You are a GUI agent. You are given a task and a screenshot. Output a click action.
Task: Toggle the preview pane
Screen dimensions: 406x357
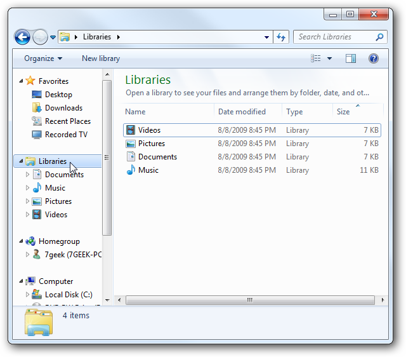point(351,58)
